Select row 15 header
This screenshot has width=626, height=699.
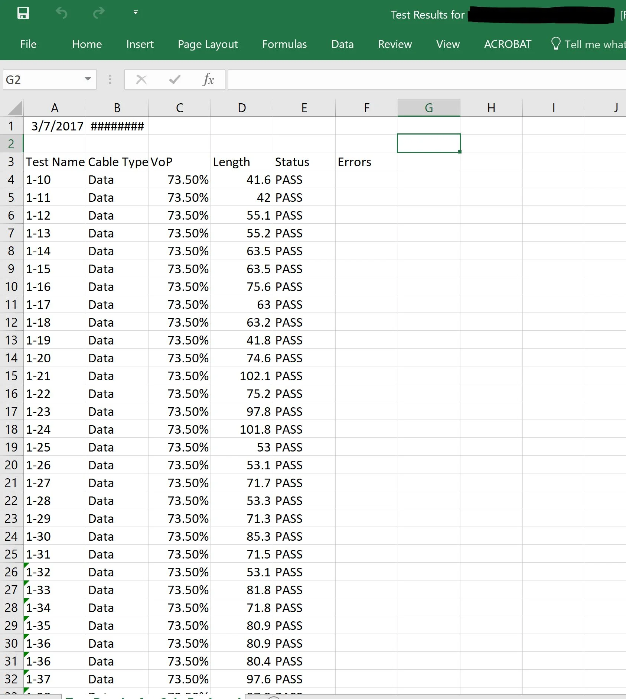pos(11,376)
